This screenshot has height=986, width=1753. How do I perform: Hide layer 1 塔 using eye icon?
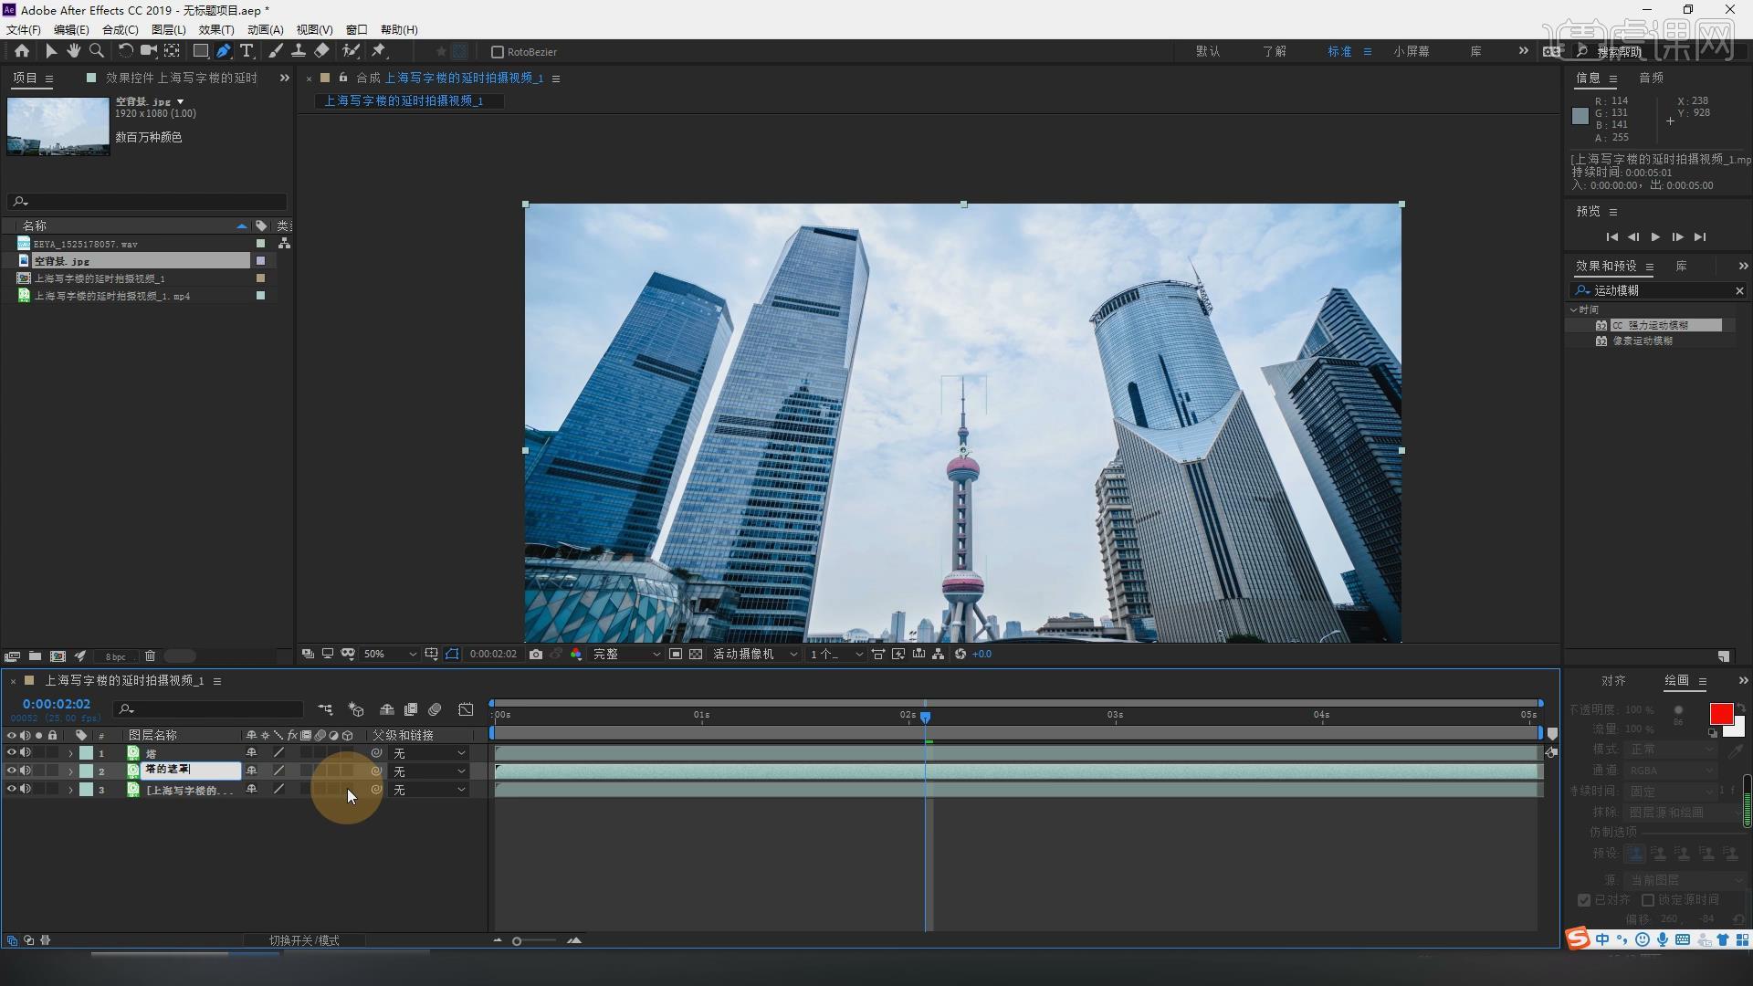coord(12,753)
